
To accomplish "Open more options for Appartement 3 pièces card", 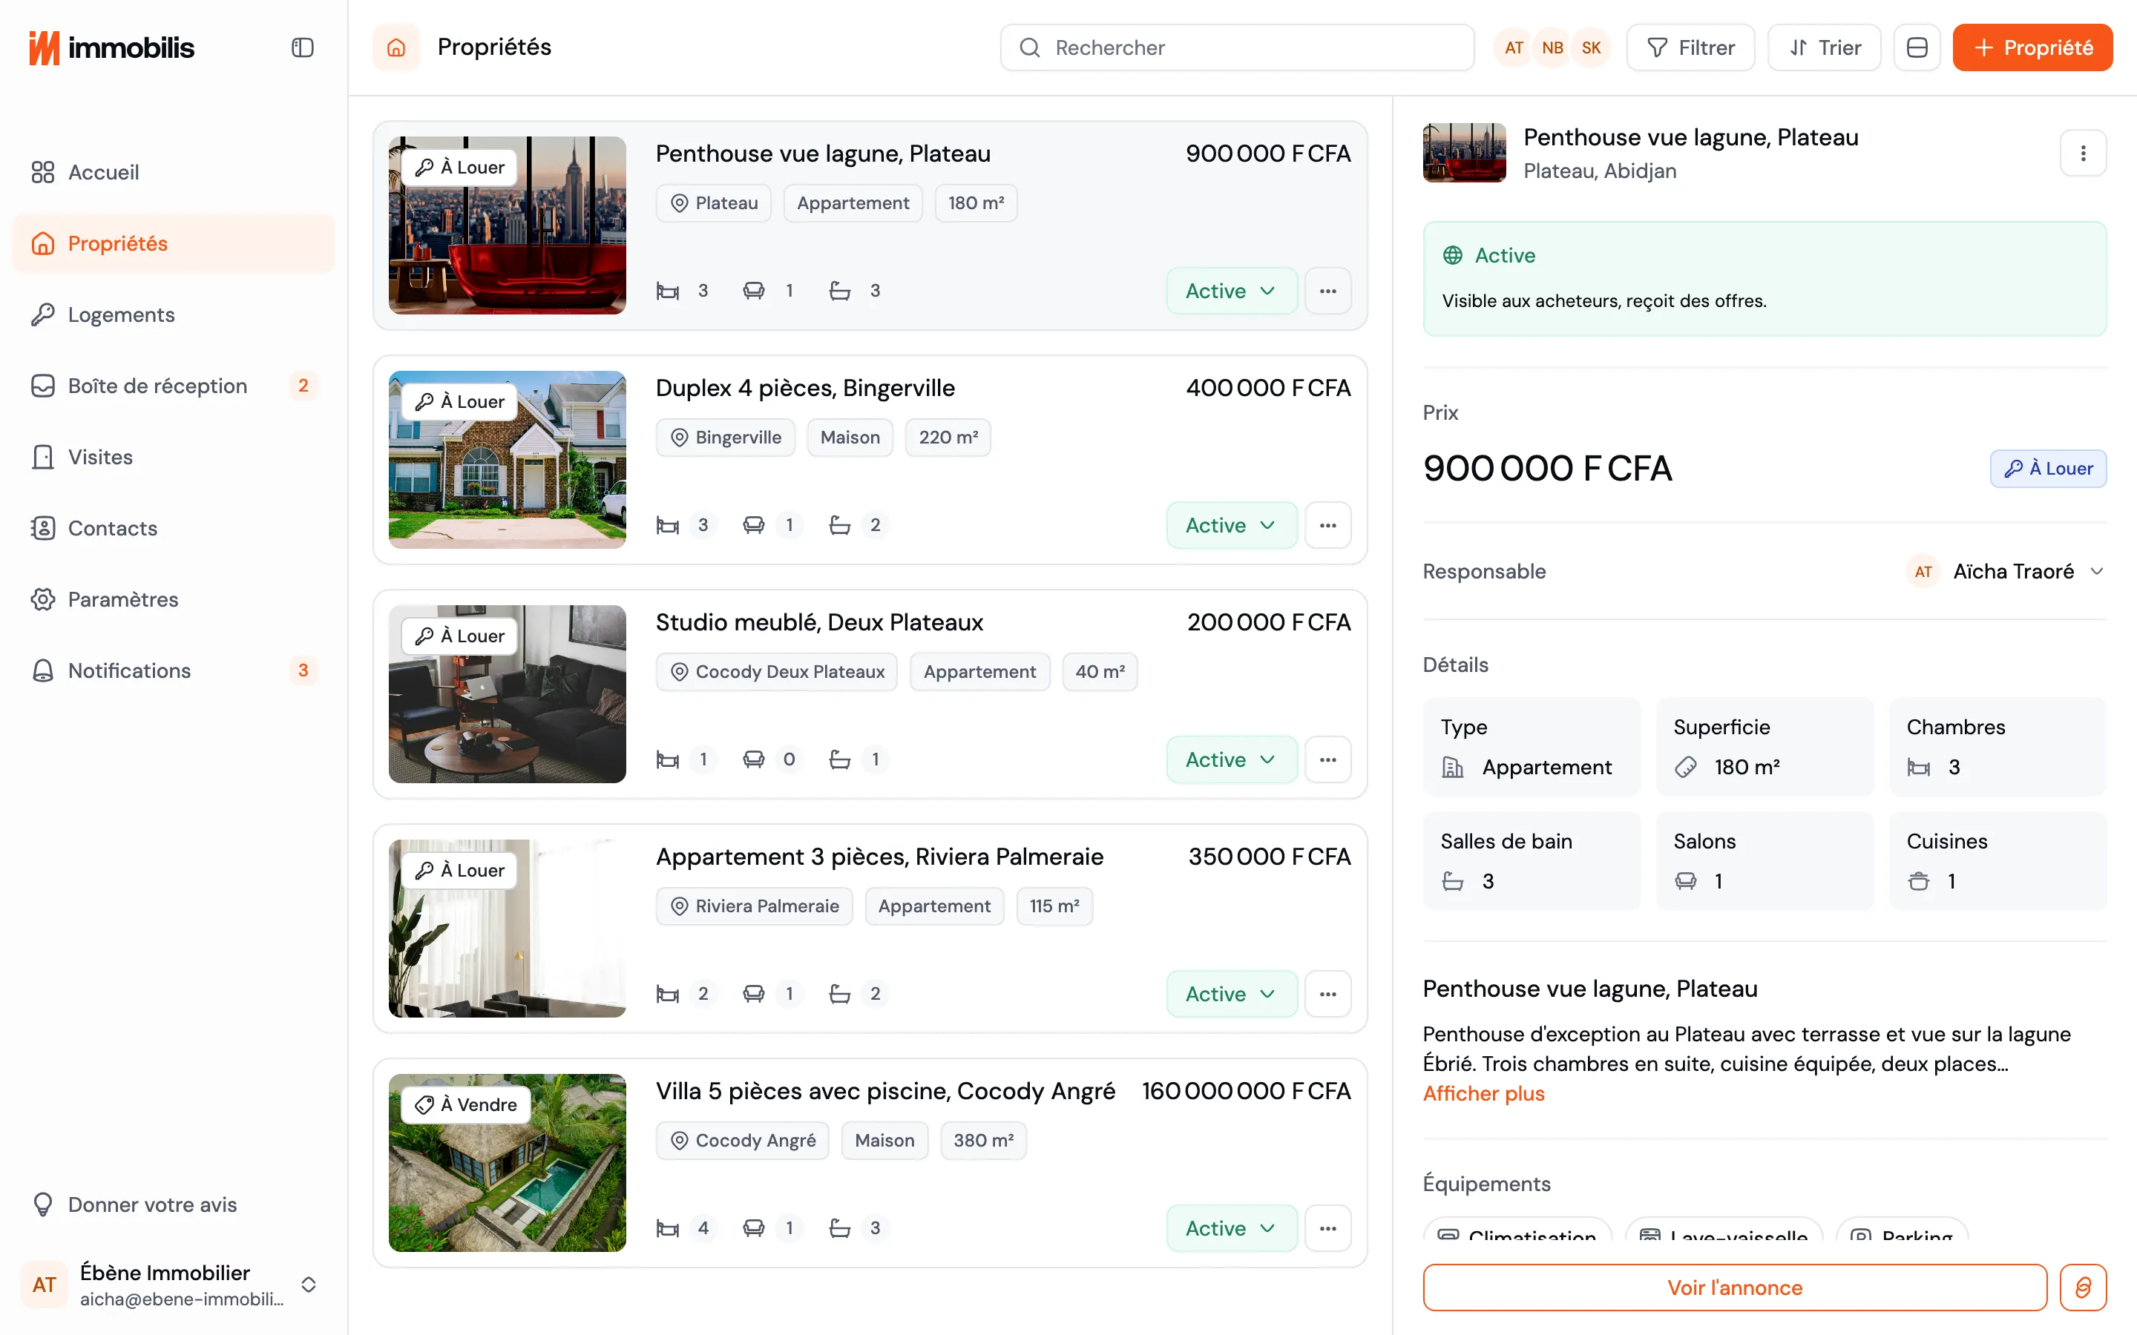I will pos(1327,994).
